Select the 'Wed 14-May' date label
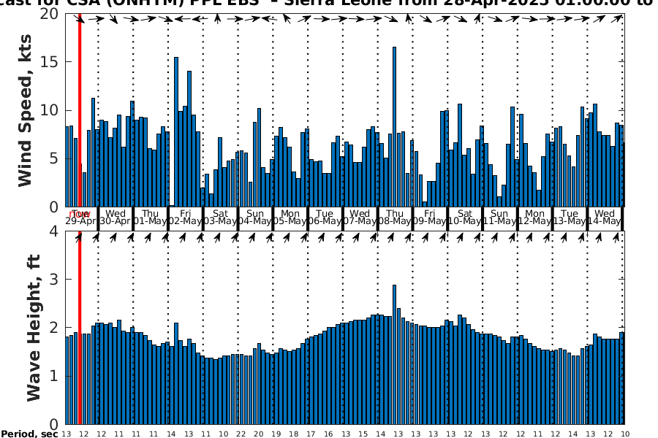 (x=605, y=217)
